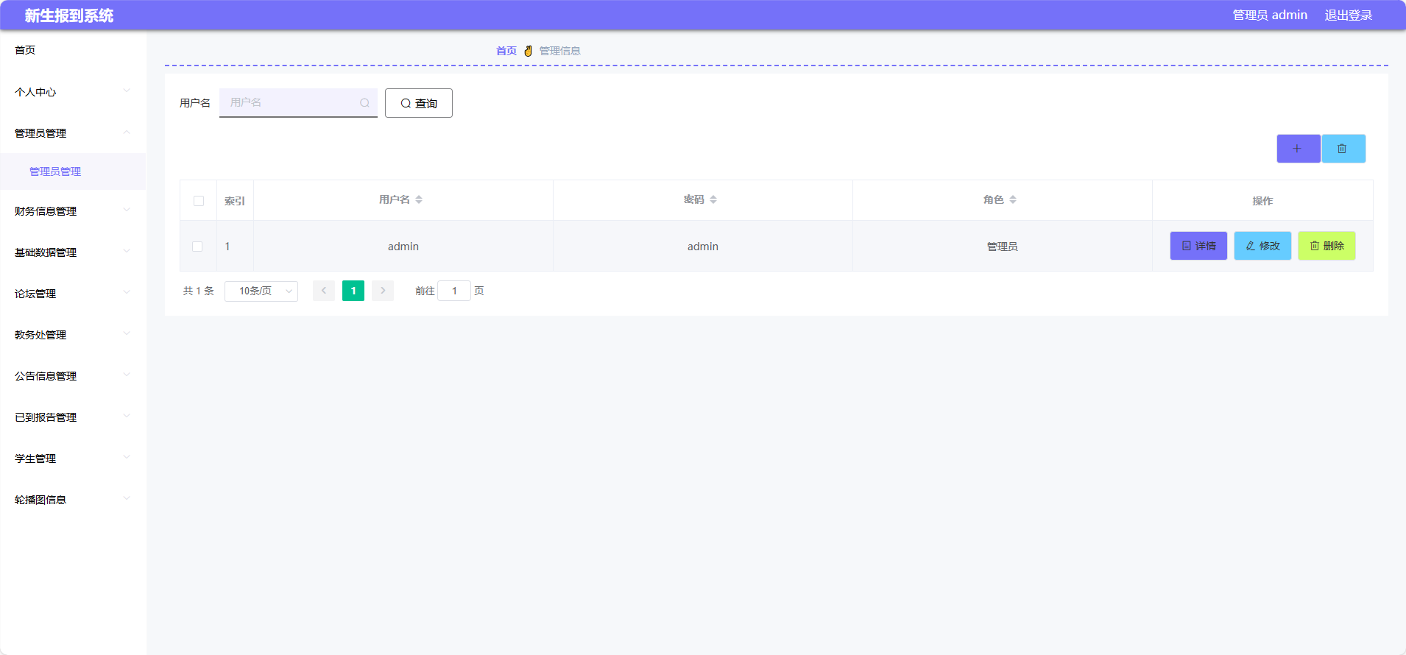Viewport: 1406px width, 655px height.
Task: Click the magnifier icon inside username field
Action: click(x=364, y=103)
